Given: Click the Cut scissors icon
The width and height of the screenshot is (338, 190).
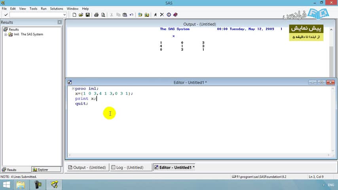Looking at the screenshot, I should click(112, 15).
